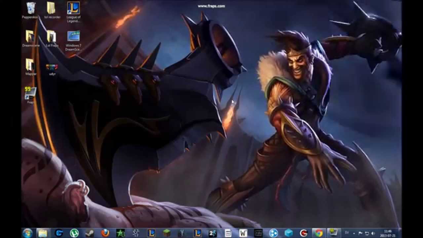423x238 pixels.
Task: Click the taskbar clock and date
Action: (388, 233)
